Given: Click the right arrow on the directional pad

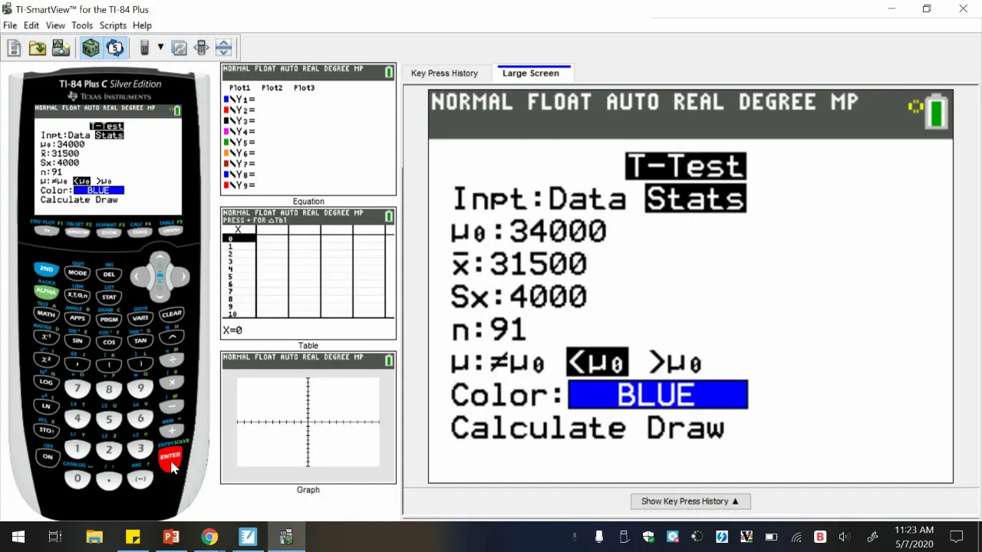Looking at the screenshot, I should 182,277.
